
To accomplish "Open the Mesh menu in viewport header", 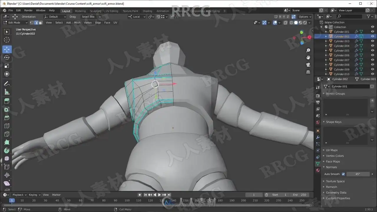I will point(77,23).
